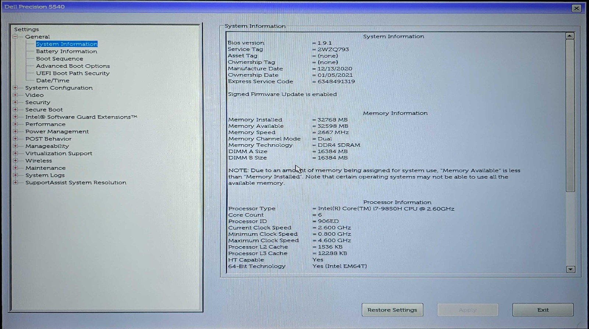Screen dimensions: 589x329
Task: Click the scrollbar up arrow
Action: click(569, 36)
